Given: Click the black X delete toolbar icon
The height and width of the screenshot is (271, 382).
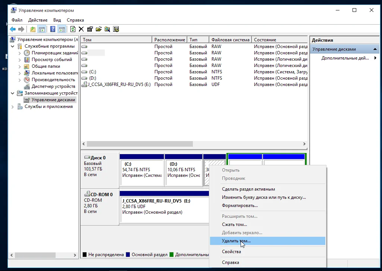Looking at the screenshot, I should [x=81, y=29].
